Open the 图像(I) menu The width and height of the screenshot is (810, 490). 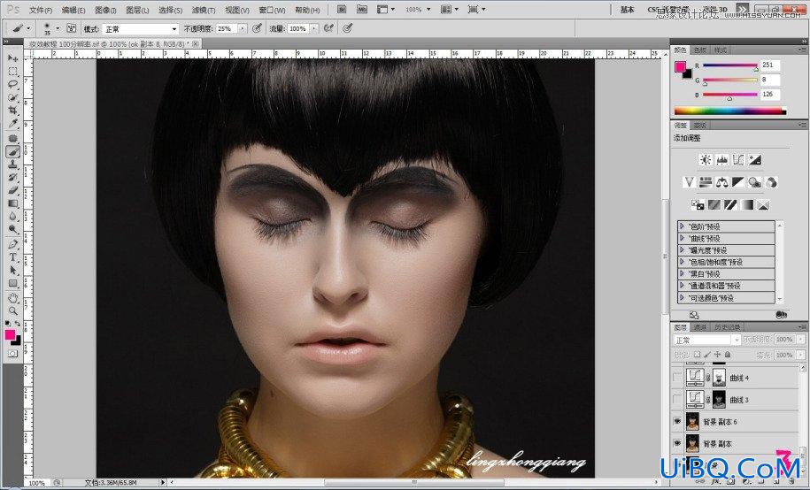(x=106, y=10)
